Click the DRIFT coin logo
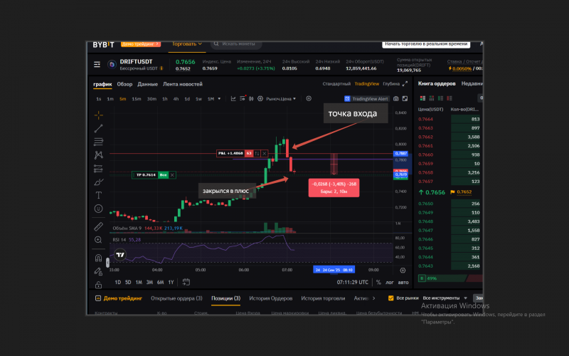This screenshot has height=356, width=569. click(112, 64)
